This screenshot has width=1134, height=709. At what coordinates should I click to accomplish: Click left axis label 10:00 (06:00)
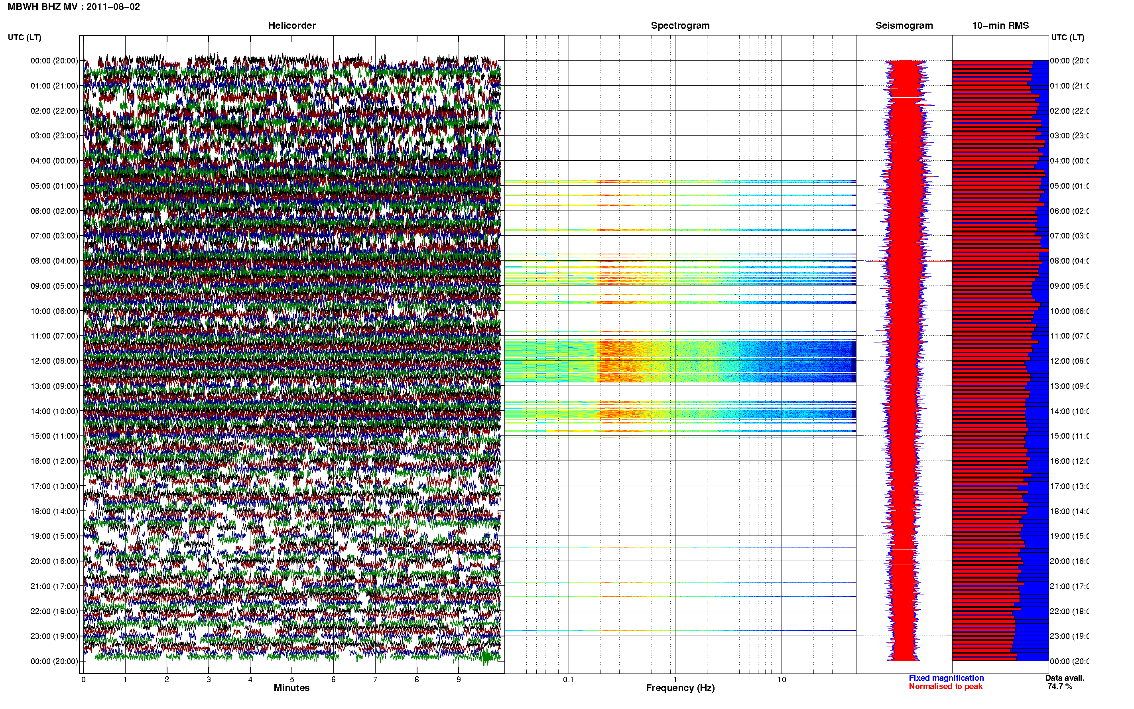pyautogui.click(x=54, y=311)
